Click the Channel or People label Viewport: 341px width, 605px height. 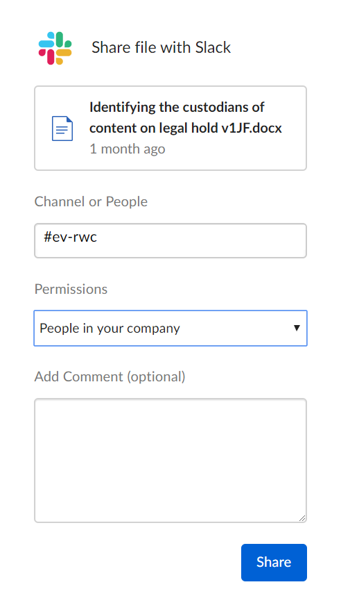click(91, 201)
